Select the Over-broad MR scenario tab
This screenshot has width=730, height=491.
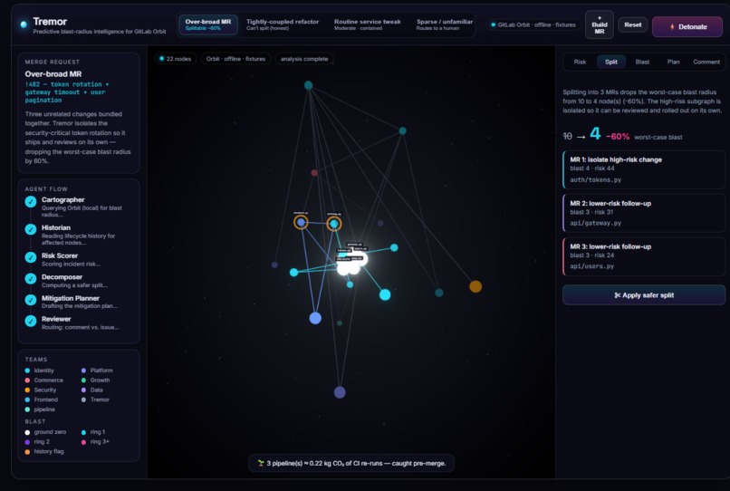208,24
